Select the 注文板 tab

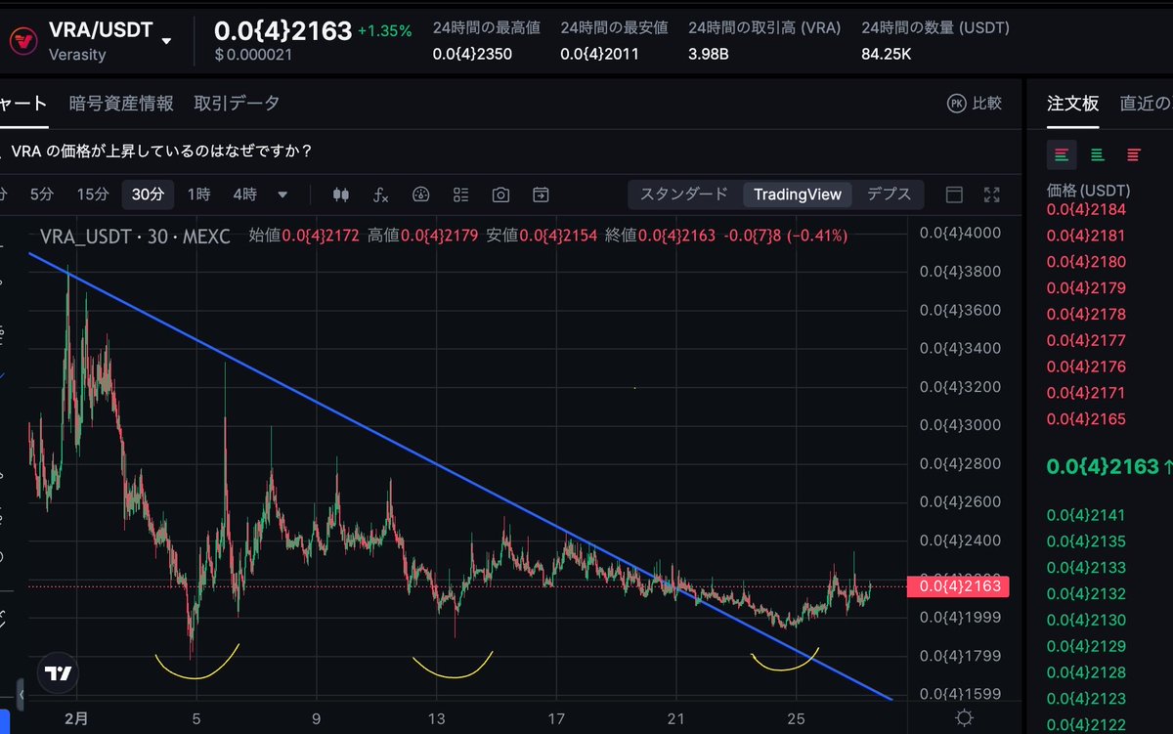[x=1071, y=102]
